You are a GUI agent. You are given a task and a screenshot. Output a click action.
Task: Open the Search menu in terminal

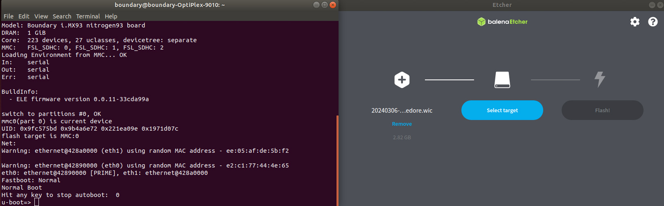coord(62,16)
